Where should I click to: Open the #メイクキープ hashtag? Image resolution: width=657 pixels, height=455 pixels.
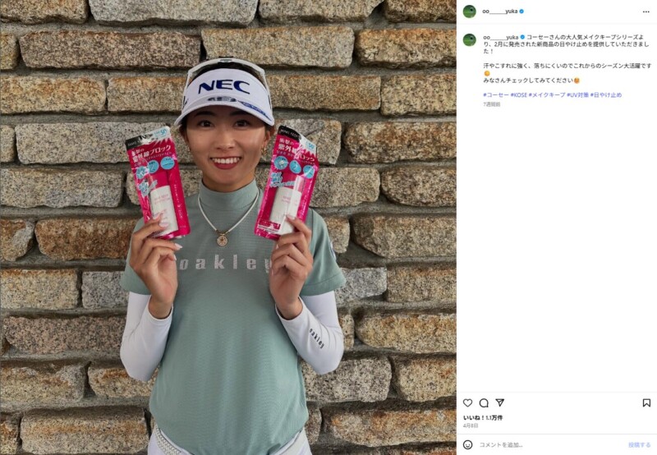click(547, 95)
